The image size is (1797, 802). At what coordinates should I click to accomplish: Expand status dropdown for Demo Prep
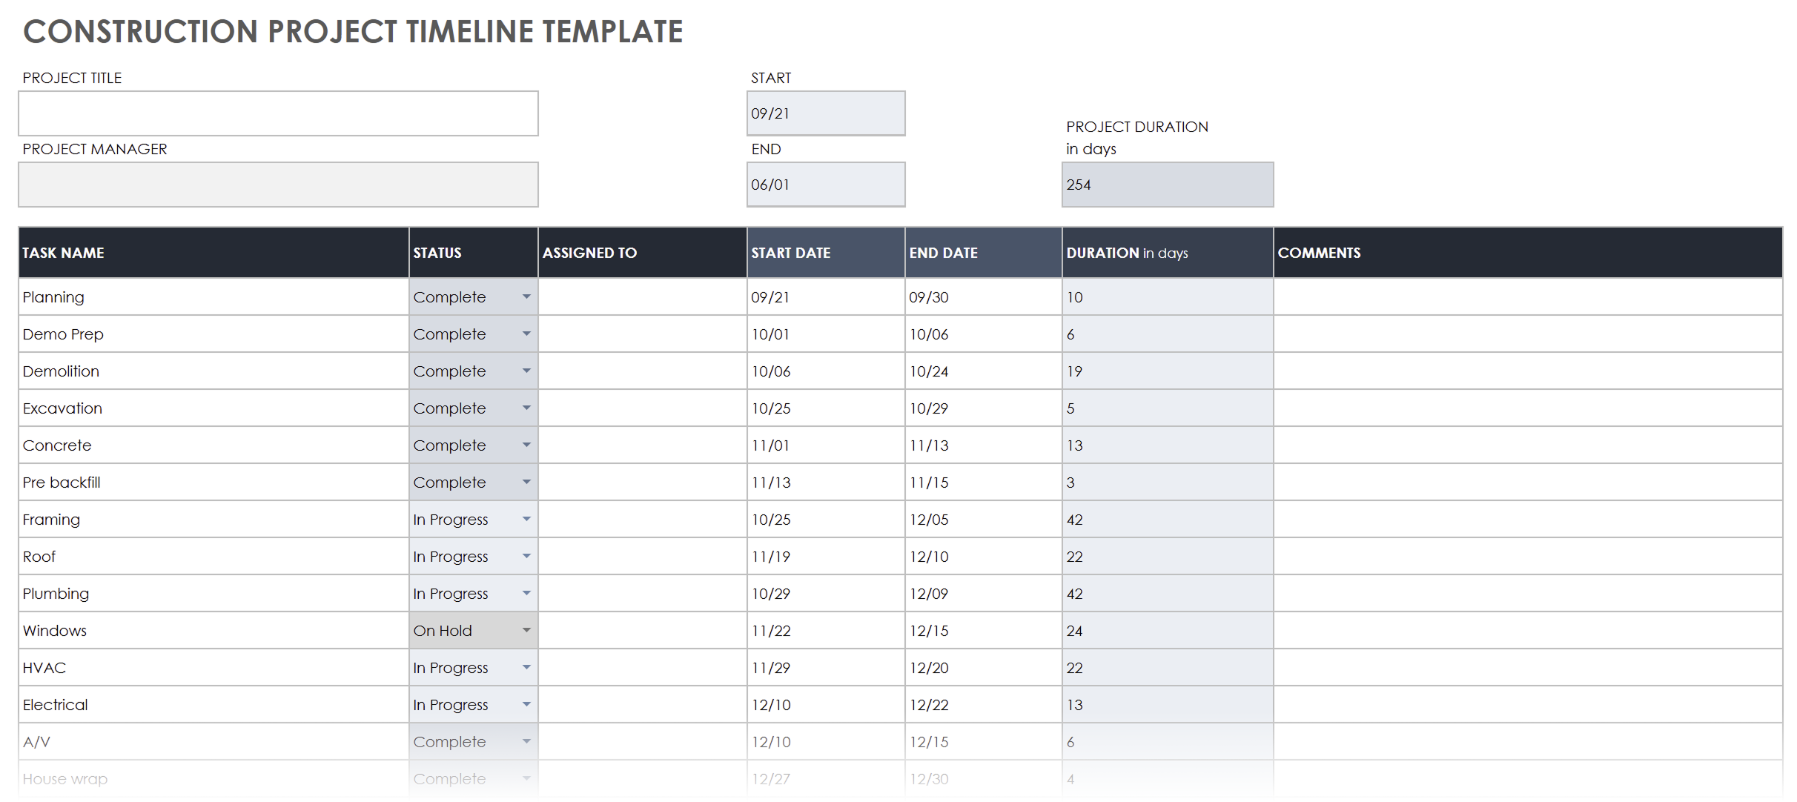click(x=526, y=334)
